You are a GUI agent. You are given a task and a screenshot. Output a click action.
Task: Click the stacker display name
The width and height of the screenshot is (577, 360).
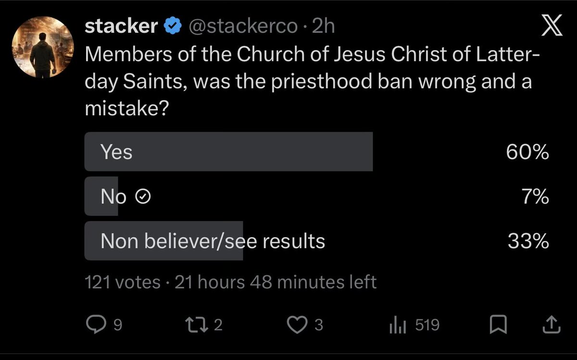pos(121,26)
